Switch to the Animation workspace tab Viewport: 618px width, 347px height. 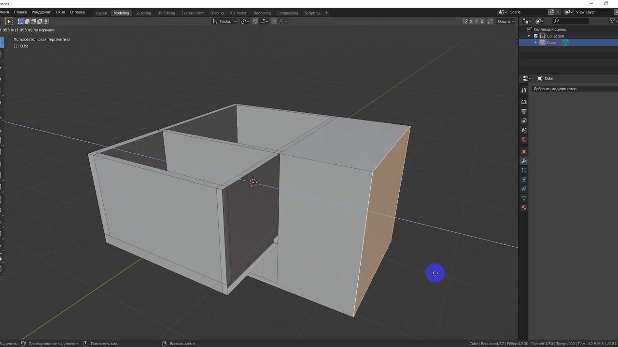pos(239,13)
